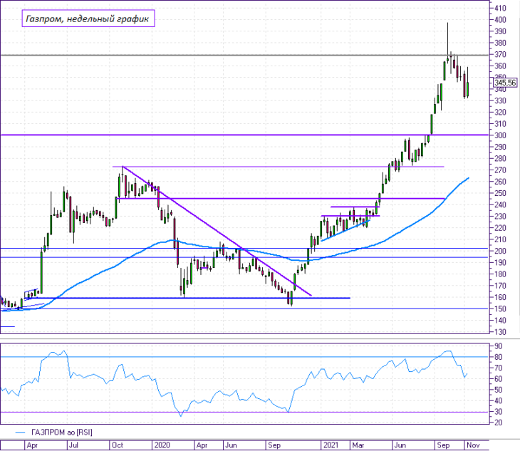This screenshot has width=520, height=451.
Task: Click the 2021 year label on time axis
Action: click(x=331, y=445)
